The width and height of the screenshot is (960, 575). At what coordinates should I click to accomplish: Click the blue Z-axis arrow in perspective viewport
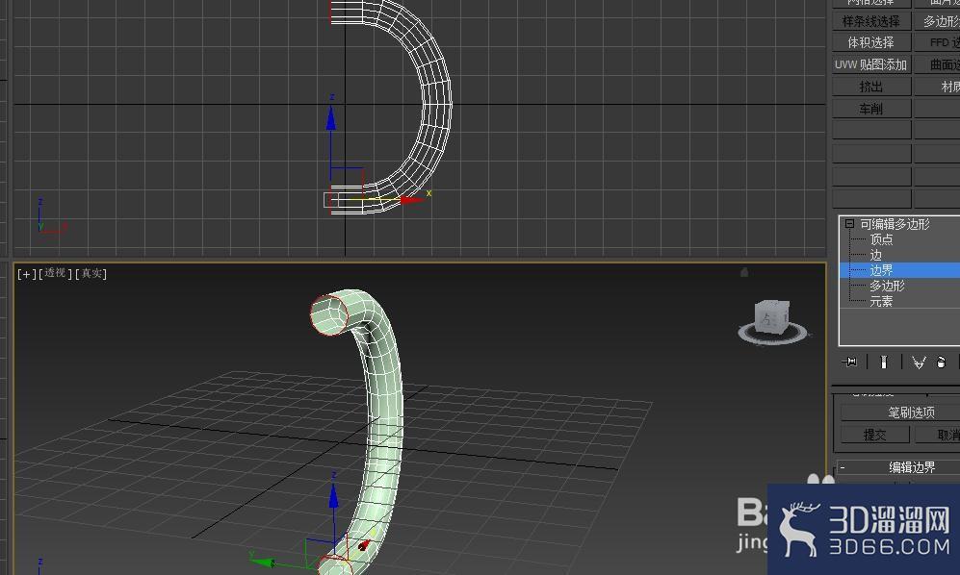333,496
